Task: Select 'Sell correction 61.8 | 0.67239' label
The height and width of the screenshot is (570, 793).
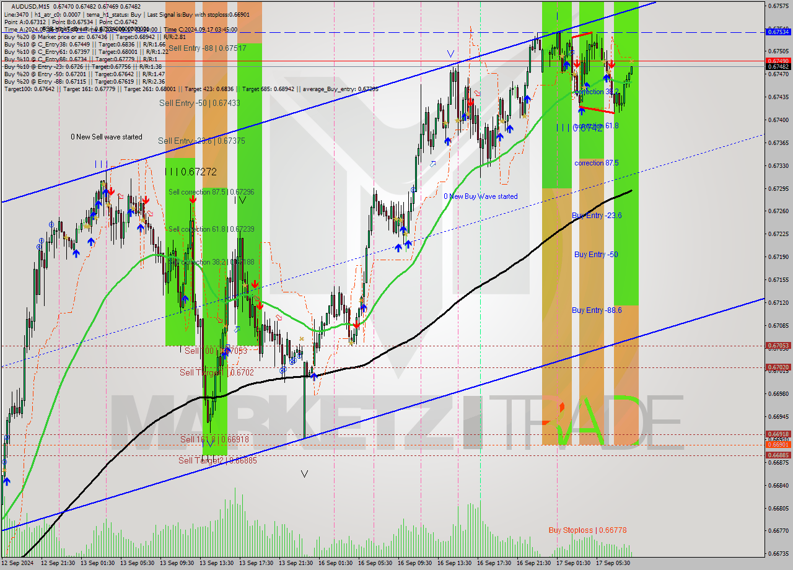Action: pos(211,229)
